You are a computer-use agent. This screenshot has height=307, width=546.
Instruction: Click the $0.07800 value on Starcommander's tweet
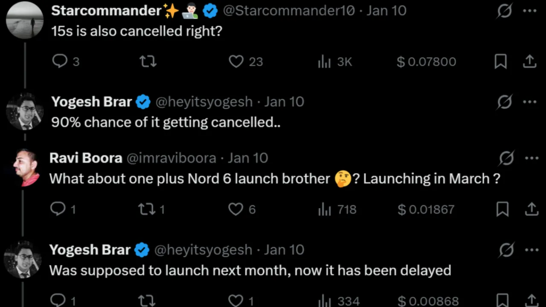(x=426, y=62)
